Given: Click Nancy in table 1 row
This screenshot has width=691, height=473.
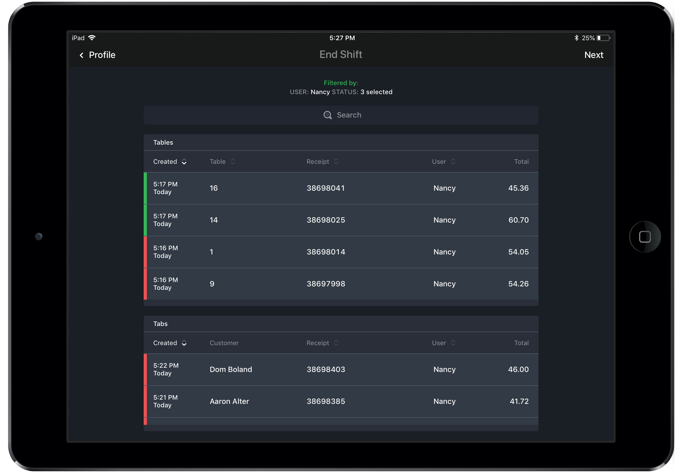Looking at the screenshot, I should [444, 252].
